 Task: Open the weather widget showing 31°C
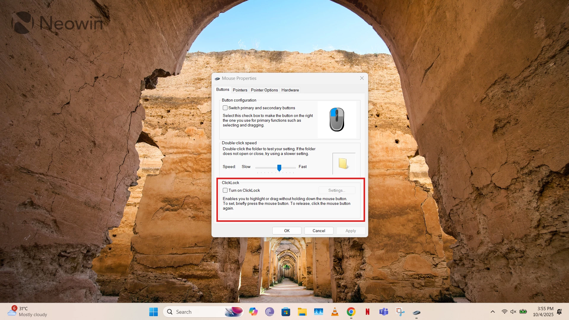(27, 311)
